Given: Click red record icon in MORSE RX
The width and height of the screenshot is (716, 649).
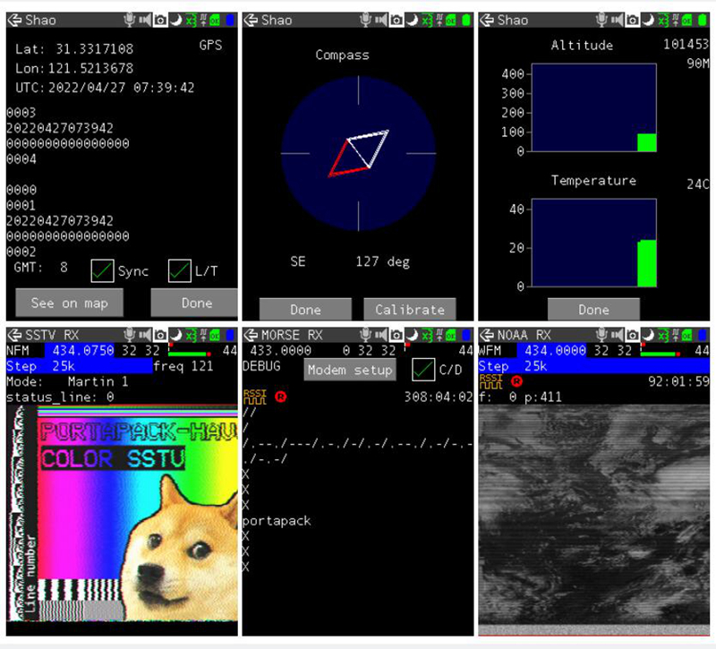Looking at the screenshot, I should [280, 396].
